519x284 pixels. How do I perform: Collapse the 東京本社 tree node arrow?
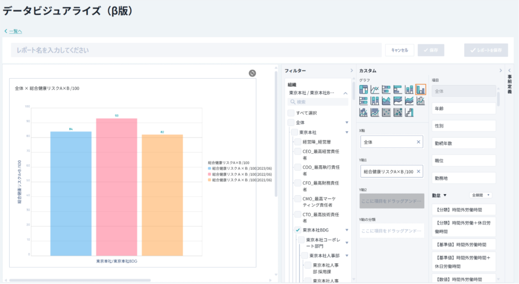347,132
